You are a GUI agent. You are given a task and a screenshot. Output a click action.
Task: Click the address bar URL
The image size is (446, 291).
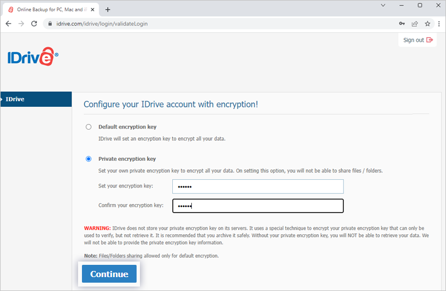102,23
